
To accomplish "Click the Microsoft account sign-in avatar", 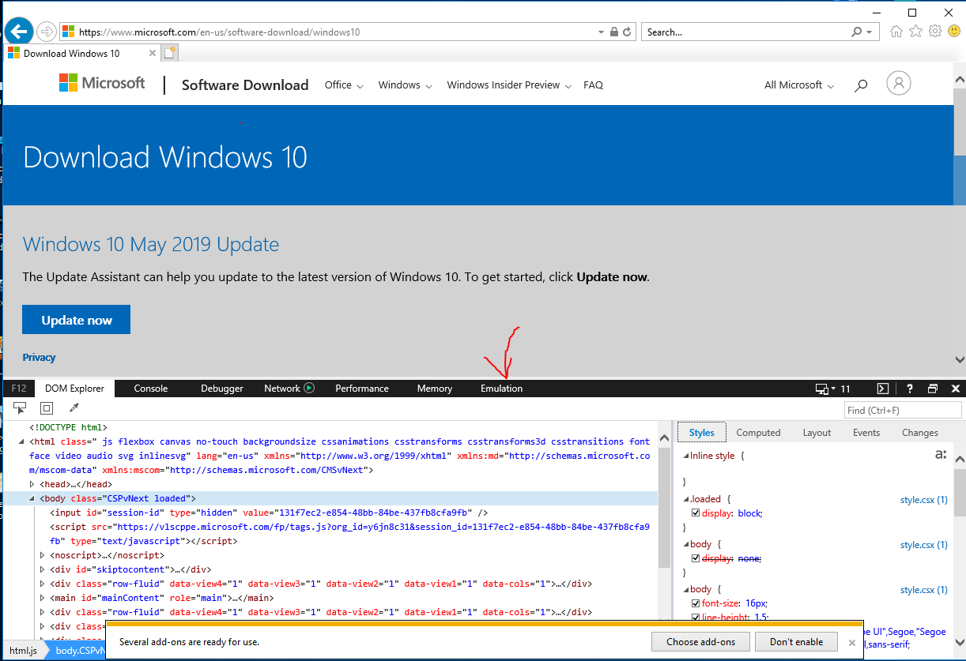I will 899,84.
